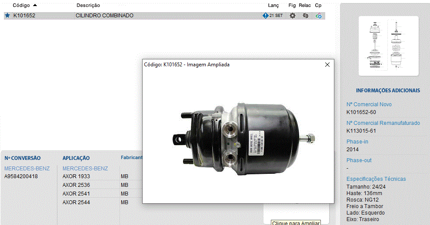Click the star icon beside K101652

(7, 16)
